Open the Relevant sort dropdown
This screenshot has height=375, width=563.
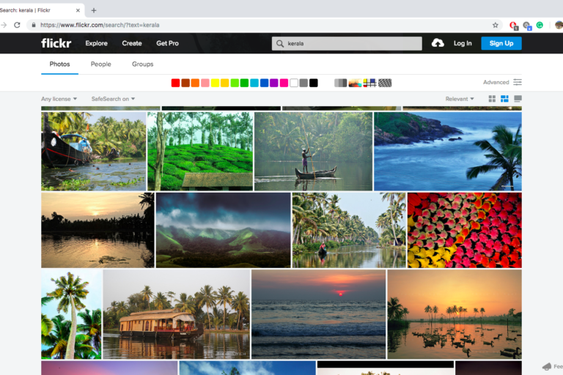coord(460,99)
